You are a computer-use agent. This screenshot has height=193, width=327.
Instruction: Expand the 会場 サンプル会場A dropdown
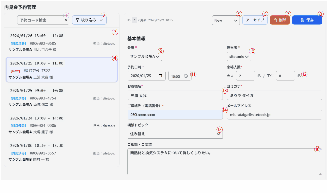tap(145, 57)
